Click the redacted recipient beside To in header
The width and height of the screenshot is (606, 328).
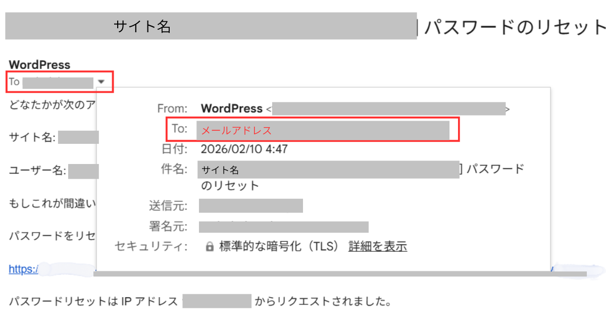(58, 82)
